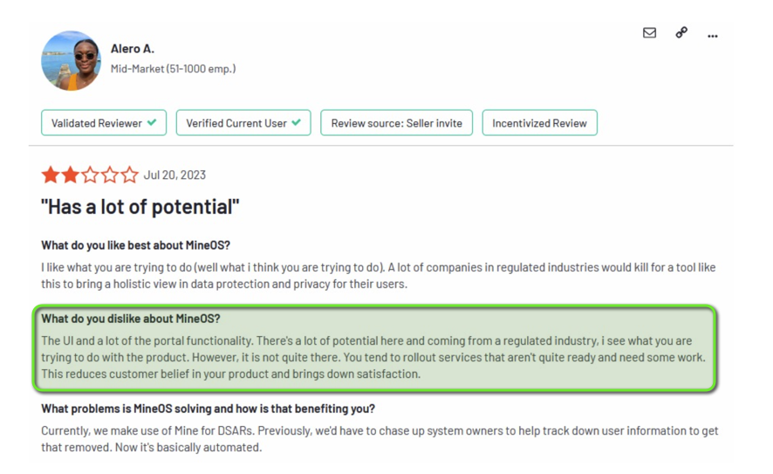Click Alero A. profile photo
This screenshot has height=474, width=773.
click(x=71, y=60)
